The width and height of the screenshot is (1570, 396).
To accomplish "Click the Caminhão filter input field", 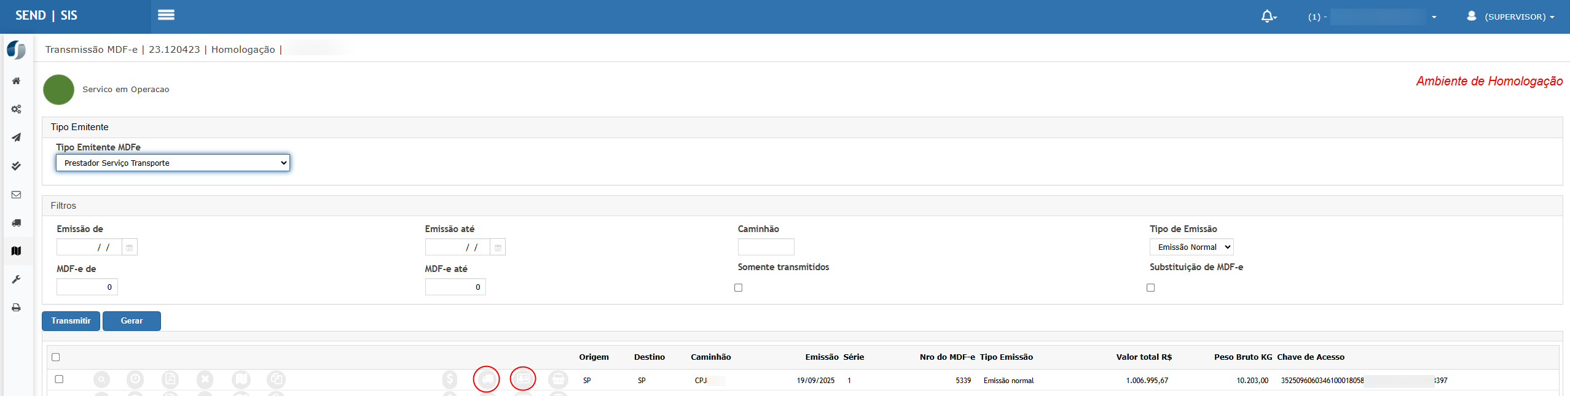I will [x=766, y=247].
